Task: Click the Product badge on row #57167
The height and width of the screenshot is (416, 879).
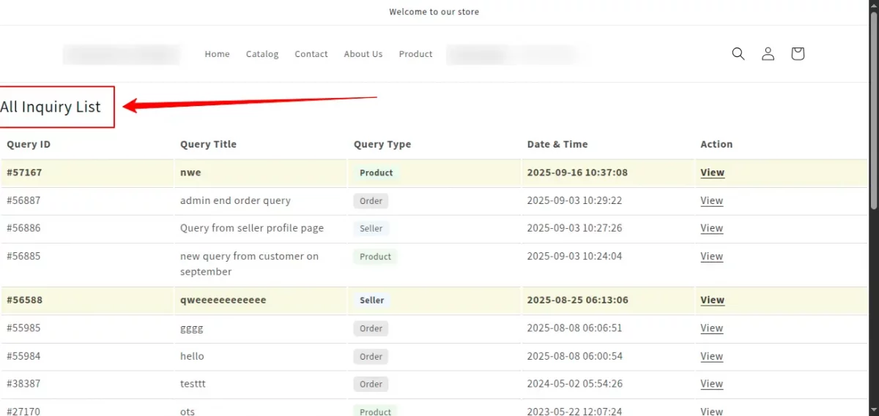Action: click(376, 173)
